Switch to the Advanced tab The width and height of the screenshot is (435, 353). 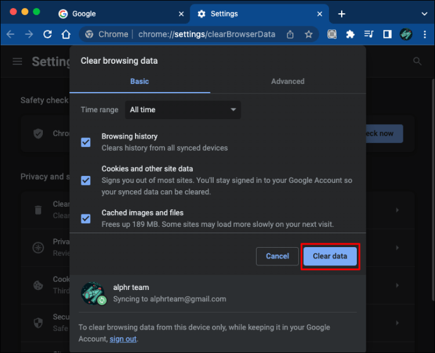287,81
